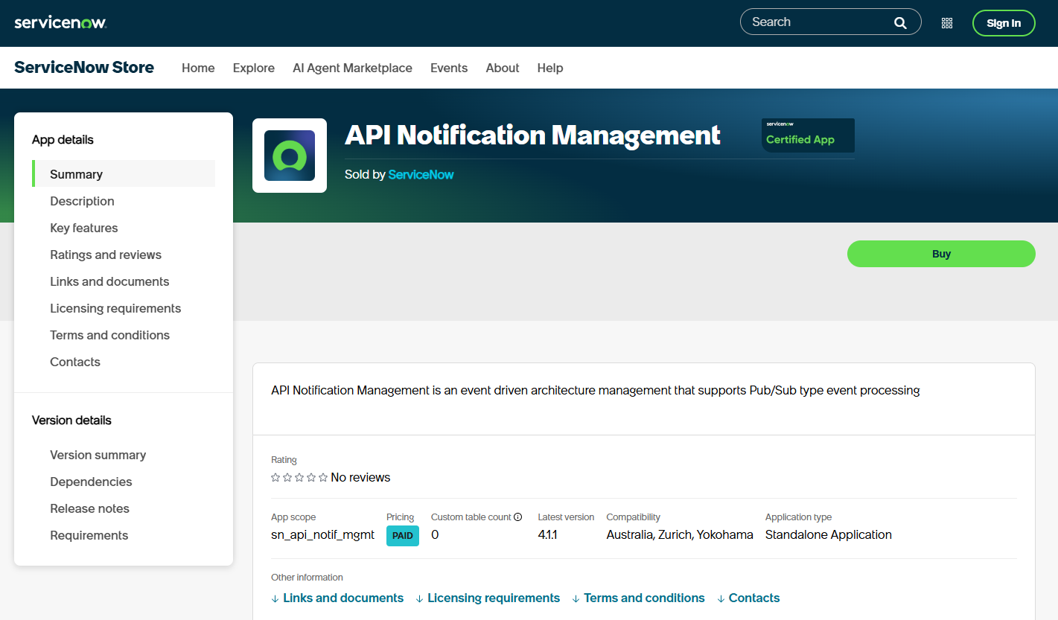Open the Help menu item
The height and width of the screenshot is (620, 1058).
[550, 68]
